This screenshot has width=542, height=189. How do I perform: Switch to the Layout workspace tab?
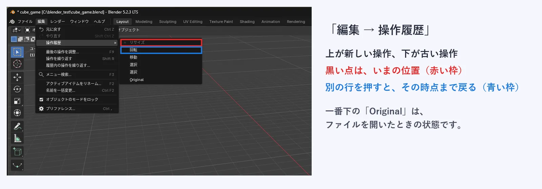click(122, 22)
